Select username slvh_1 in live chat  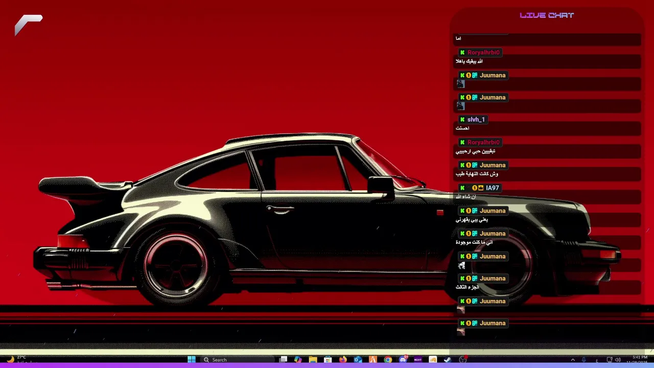pos(476,120)
